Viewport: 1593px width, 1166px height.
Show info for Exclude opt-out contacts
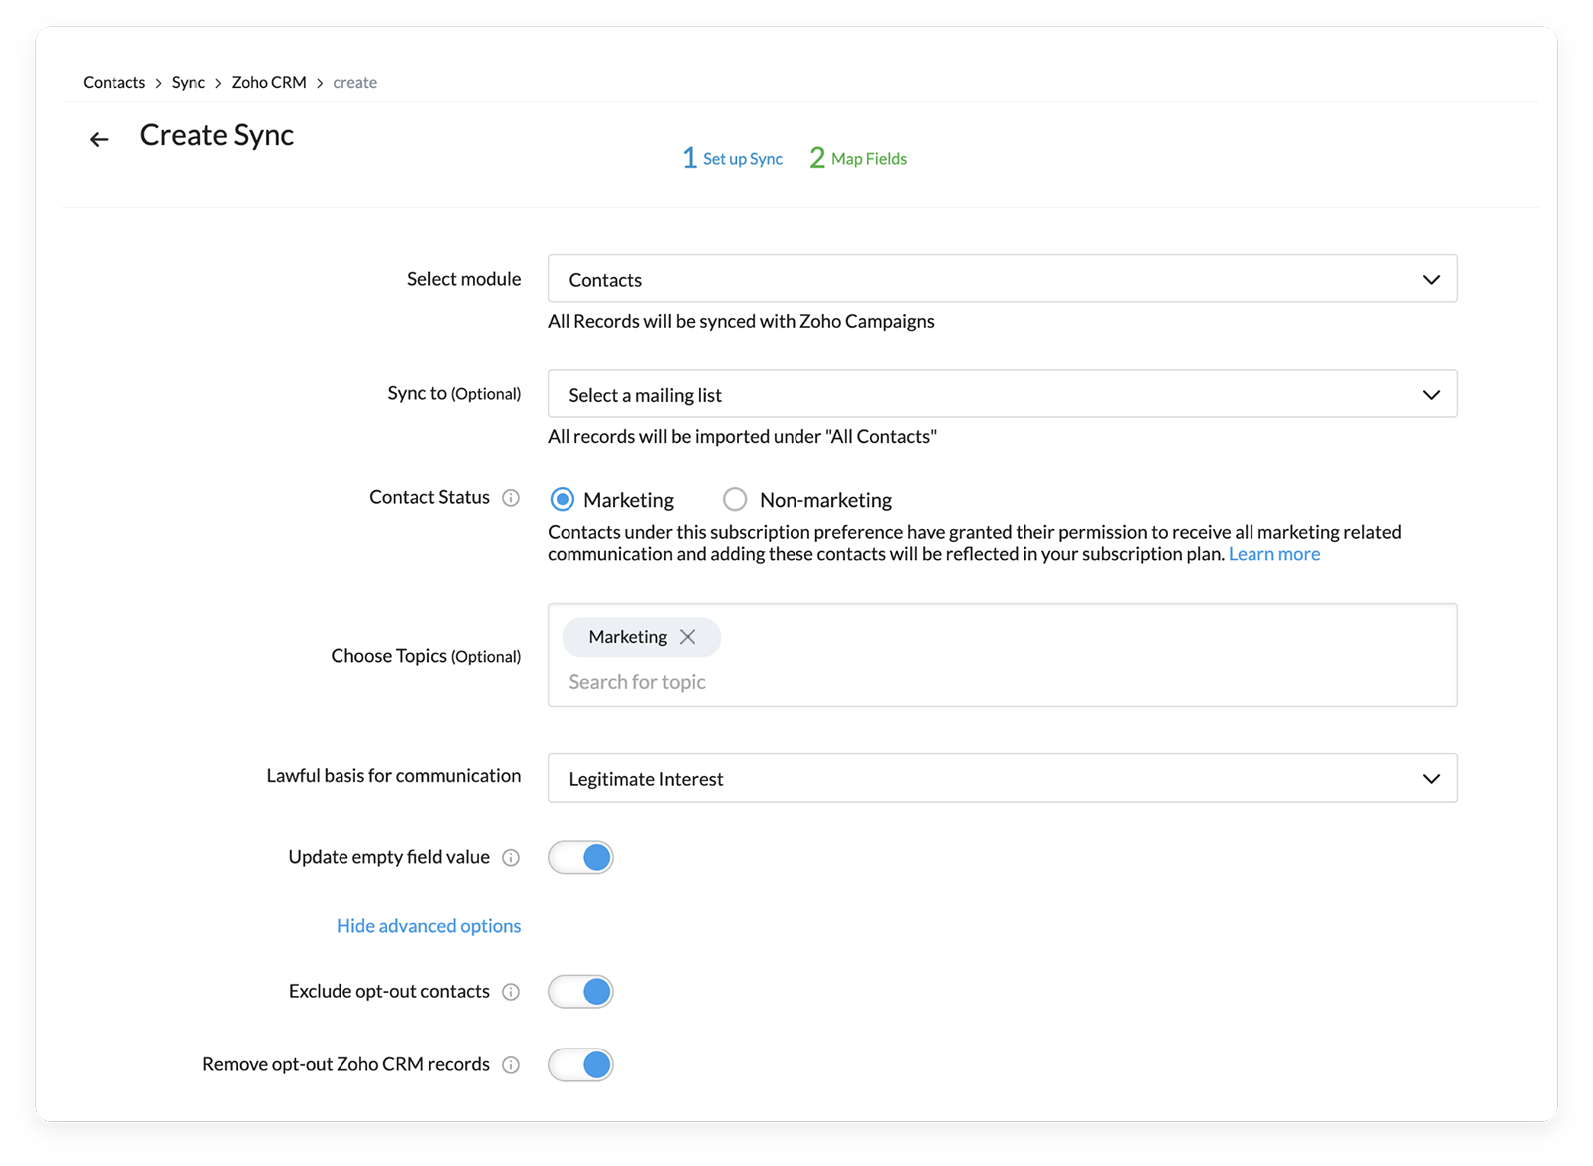pyautogui.click(x=511, y=992)
